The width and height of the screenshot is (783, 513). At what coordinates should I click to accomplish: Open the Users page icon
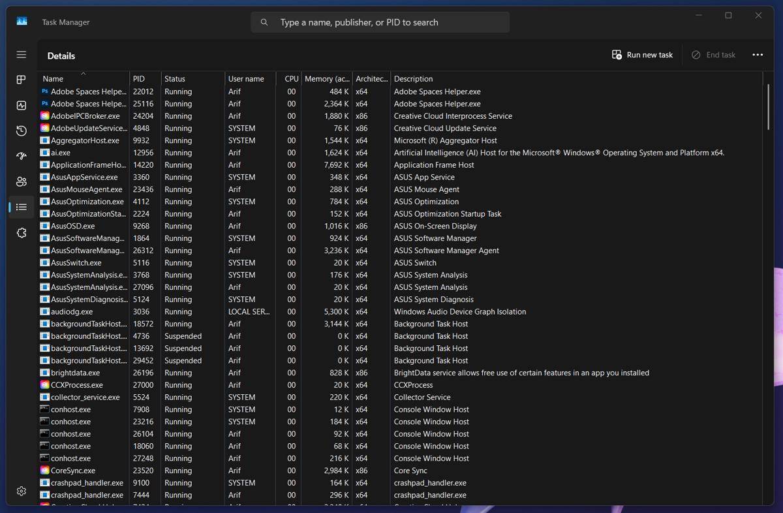tap(22, 181)
